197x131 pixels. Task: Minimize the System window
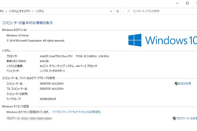pos(177,3)
